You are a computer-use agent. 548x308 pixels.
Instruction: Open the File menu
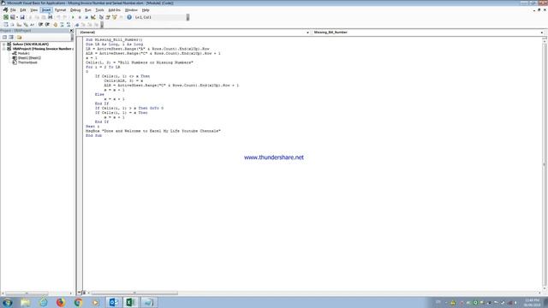pos(13,10)
